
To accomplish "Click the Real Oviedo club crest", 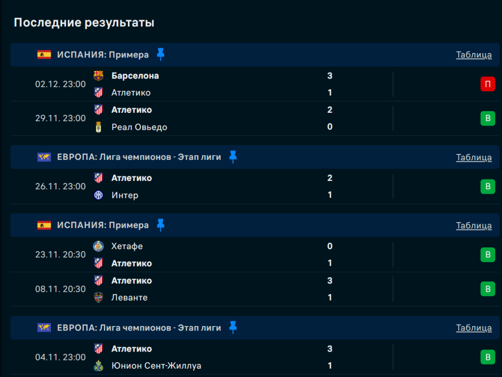I will point(99,127).
